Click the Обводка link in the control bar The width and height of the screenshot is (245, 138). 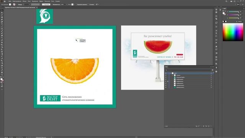pos(20,5)
